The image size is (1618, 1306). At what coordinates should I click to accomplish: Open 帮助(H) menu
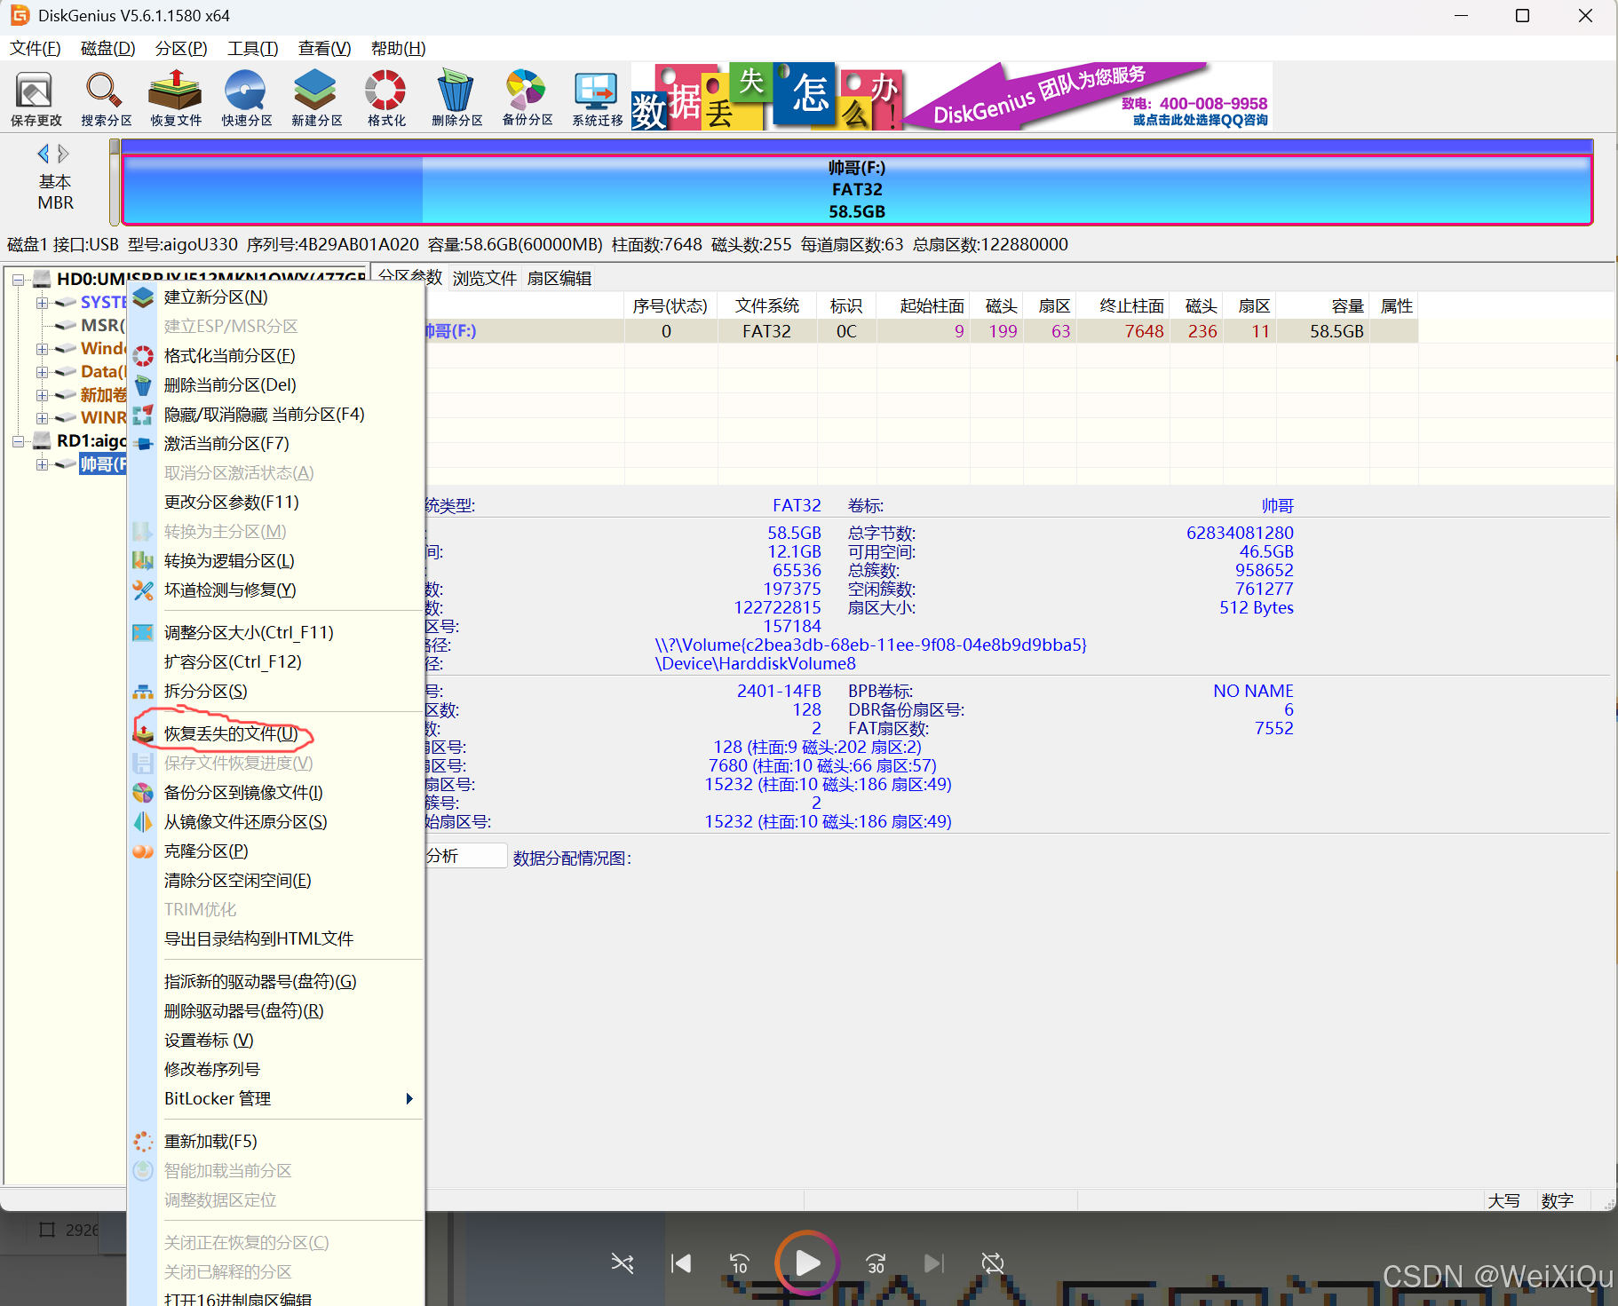398,48
